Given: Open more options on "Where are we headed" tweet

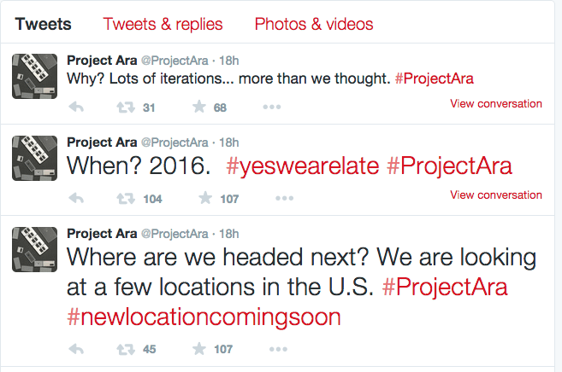Looking at the screenshot, I should (x=271, y=349).
